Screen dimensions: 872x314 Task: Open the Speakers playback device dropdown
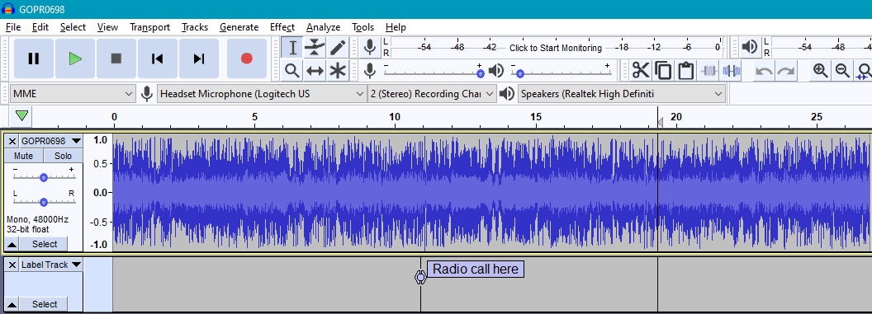pos(622,94)
